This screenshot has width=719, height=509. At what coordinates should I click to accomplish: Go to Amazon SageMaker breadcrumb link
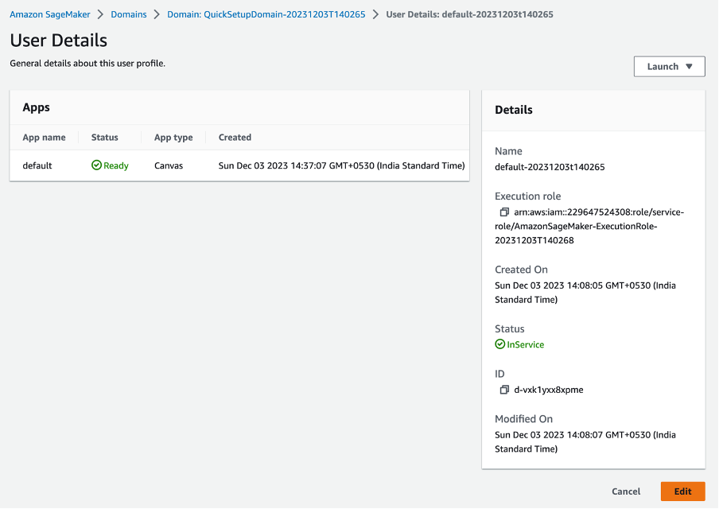[x=50, y=14]
